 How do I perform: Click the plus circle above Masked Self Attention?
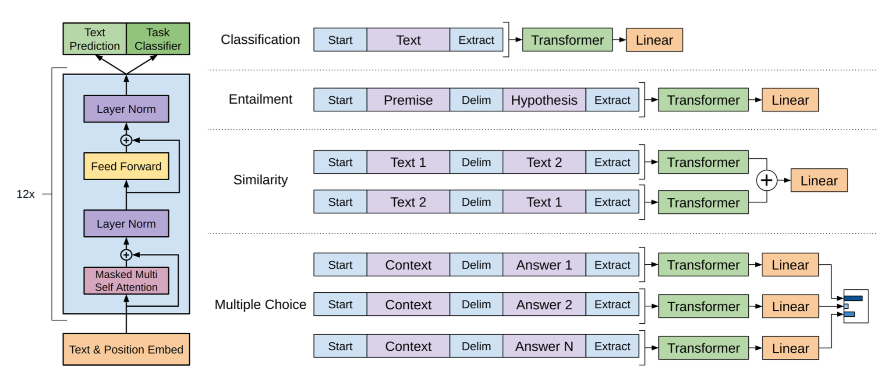click(x=126, y=255)
